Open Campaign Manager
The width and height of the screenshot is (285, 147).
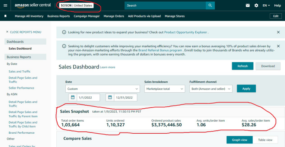coord(87,16)
